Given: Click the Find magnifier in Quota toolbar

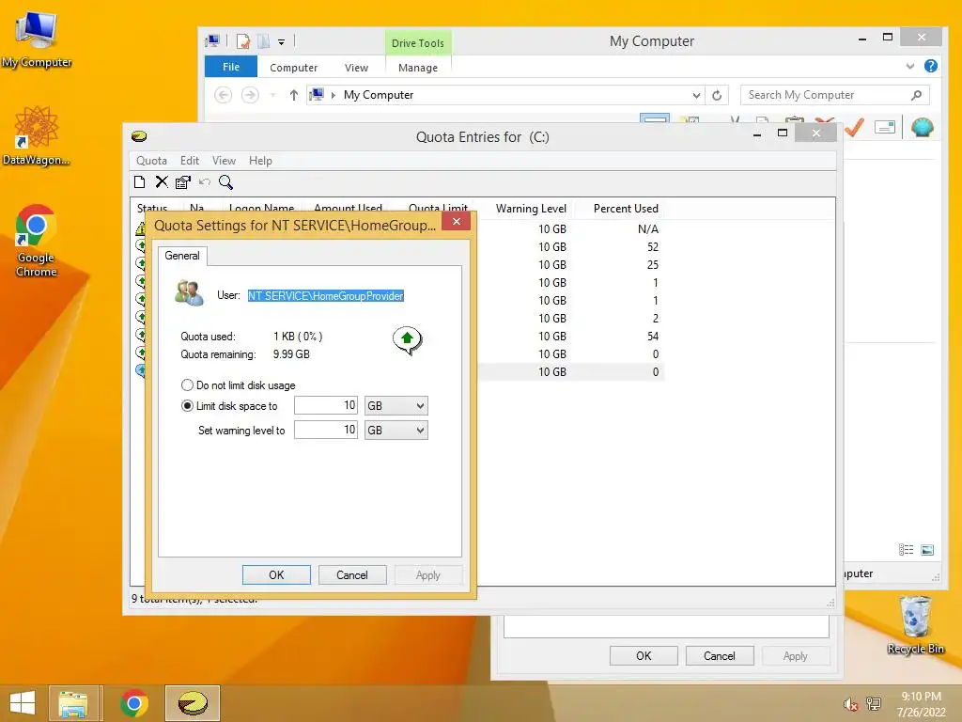Looking at the screenshot, I should click(x=225, y=181).
